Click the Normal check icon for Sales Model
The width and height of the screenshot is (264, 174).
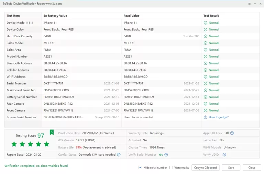click(x=206, y=43)
